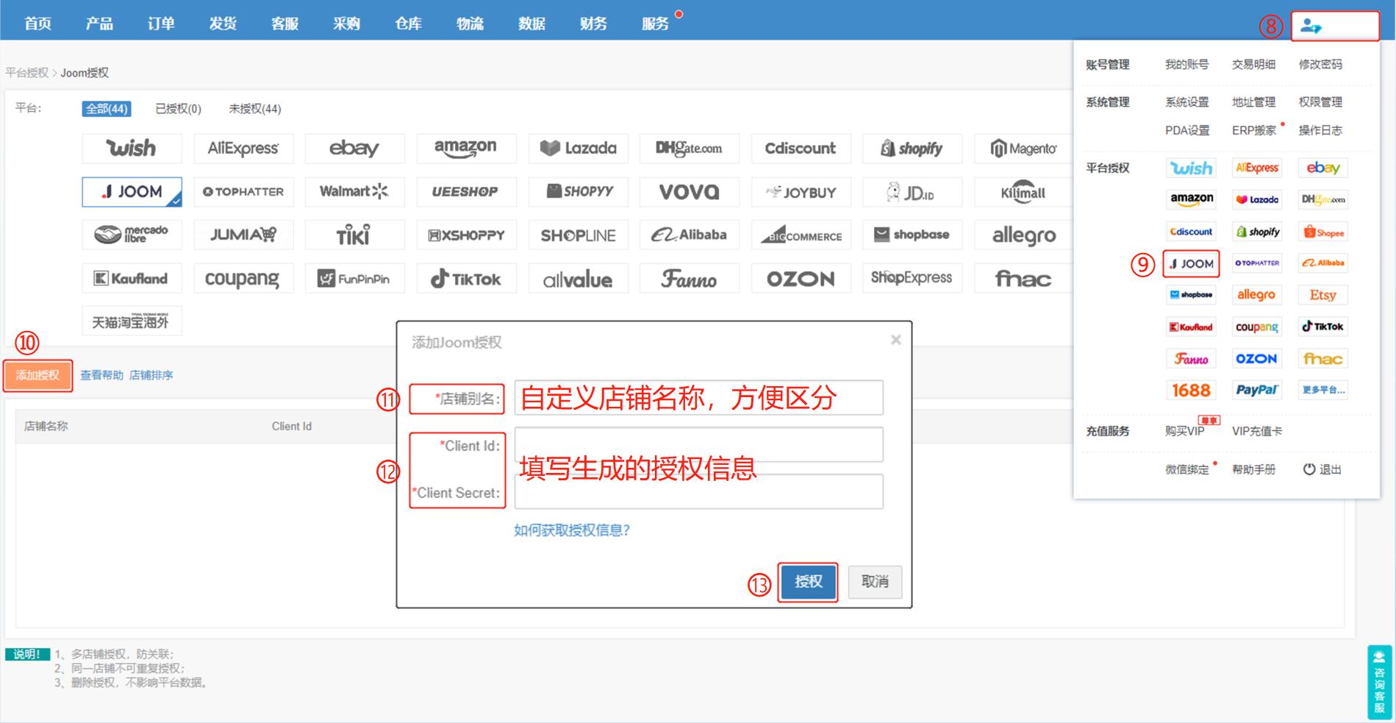This screenshot has height=723, width=1396.
Task: Open the 订单 menu
Action: [161, 23]
